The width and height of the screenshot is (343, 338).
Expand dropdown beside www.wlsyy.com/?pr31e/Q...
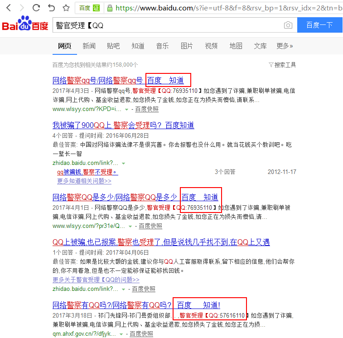[130, 226]
